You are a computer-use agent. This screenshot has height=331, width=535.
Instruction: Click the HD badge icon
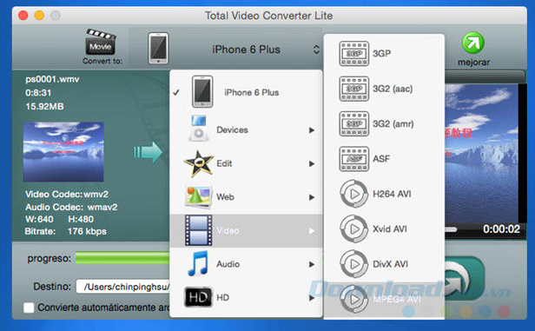198,298
